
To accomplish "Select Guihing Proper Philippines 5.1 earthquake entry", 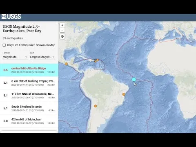I will (x=29, y=83).
